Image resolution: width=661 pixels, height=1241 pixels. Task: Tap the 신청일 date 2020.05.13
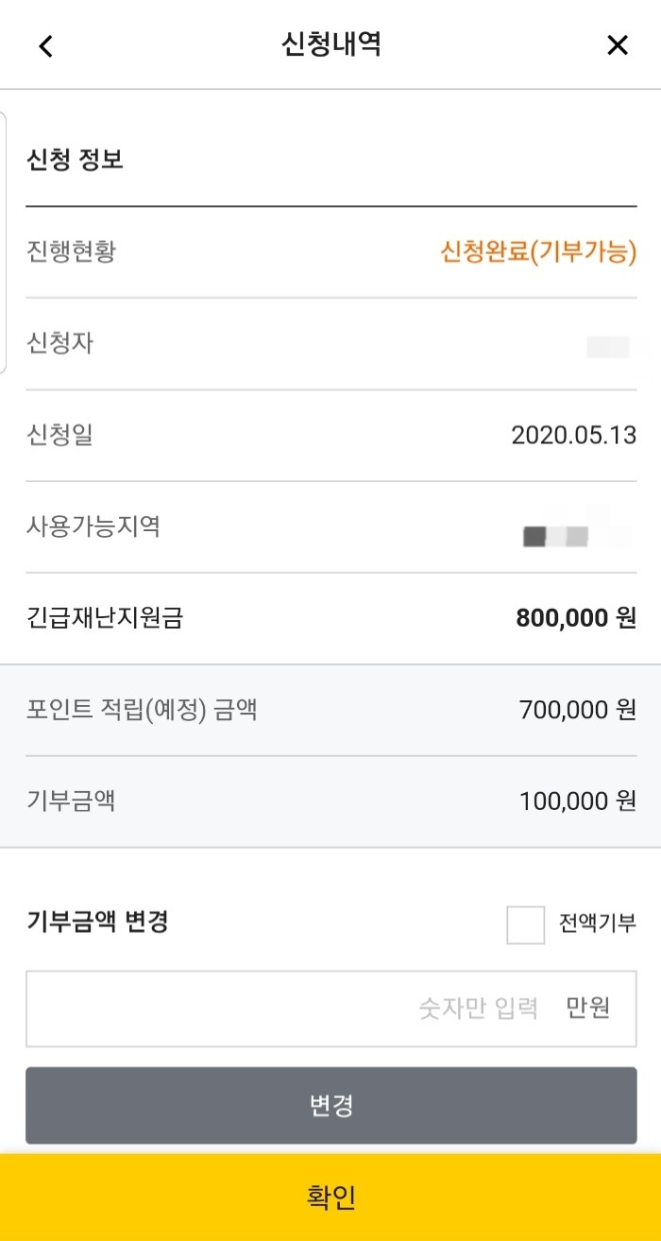tap(573, 435)
